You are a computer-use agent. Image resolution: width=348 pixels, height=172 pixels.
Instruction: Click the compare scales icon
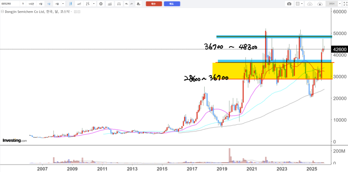tap(119, 4)
